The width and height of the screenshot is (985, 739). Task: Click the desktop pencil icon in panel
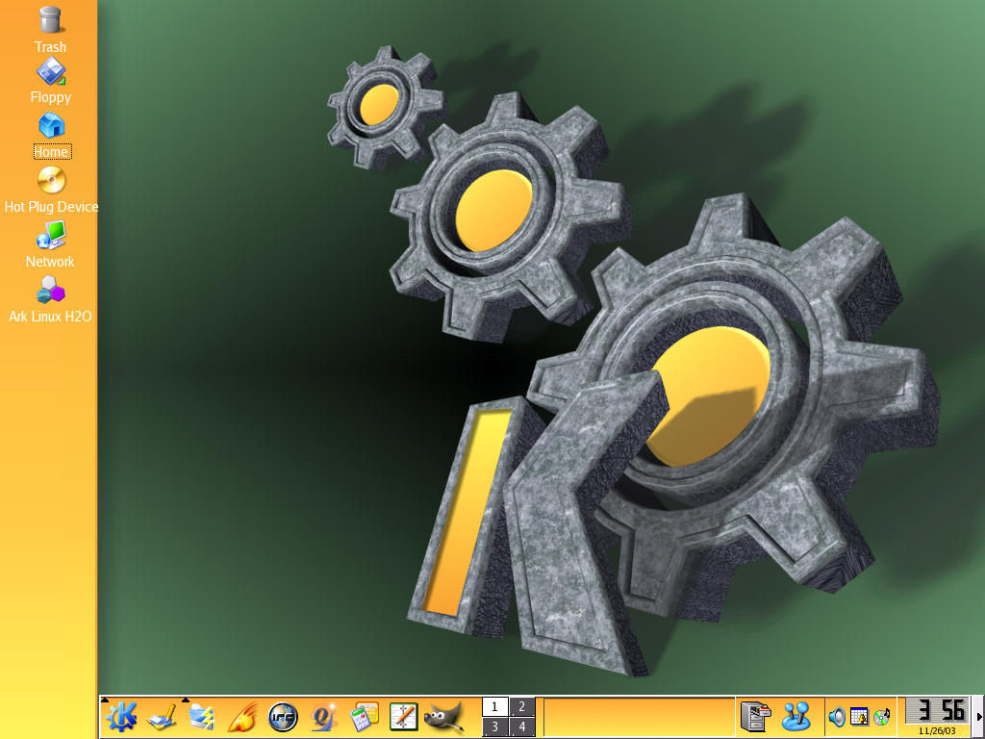(x=162, y=717)
